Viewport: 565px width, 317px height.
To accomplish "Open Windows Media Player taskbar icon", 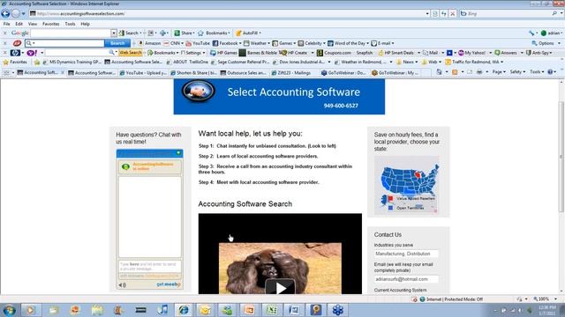I will click(31, 310).
